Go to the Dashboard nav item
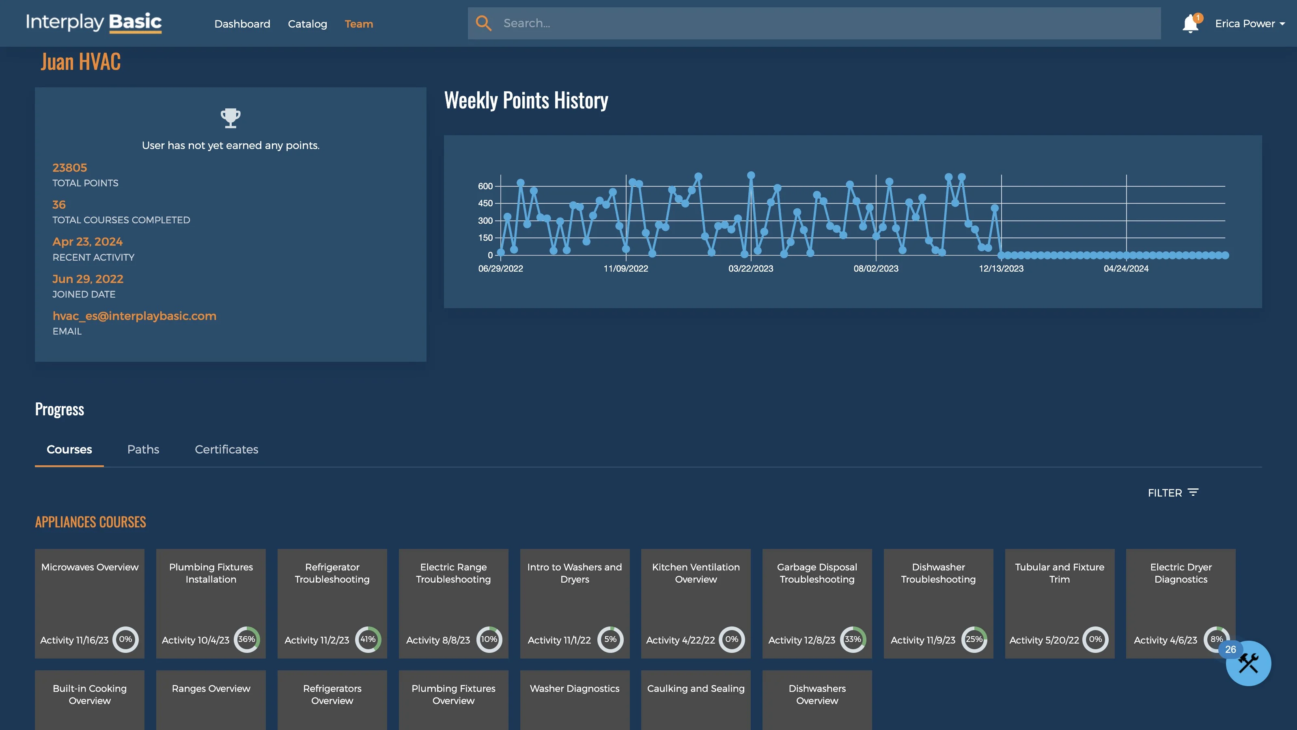This screenshot has height=730, width=1297. click(242, 24)
